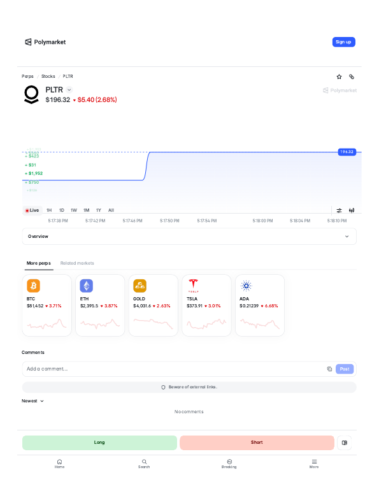Screen dimensions: 379x491
Task: Click the ETH $2,395.5 price
Action: pos(89,306)
